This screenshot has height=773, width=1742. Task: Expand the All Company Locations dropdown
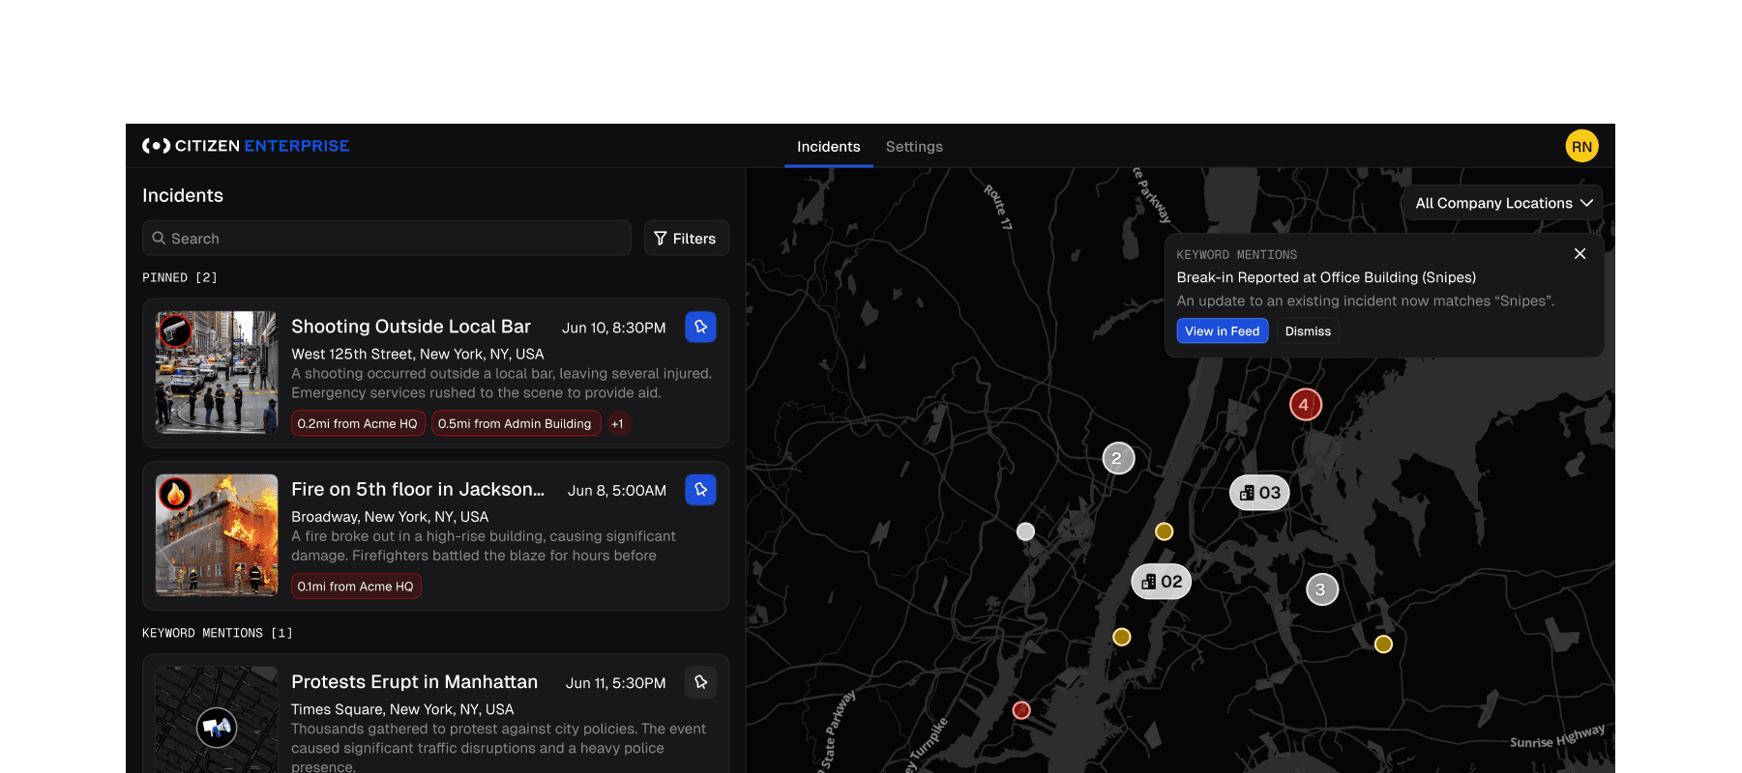click(x=1503, y=203)
